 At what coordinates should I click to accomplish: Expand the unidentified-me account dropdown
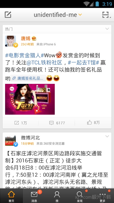click(x=80, y=15)
